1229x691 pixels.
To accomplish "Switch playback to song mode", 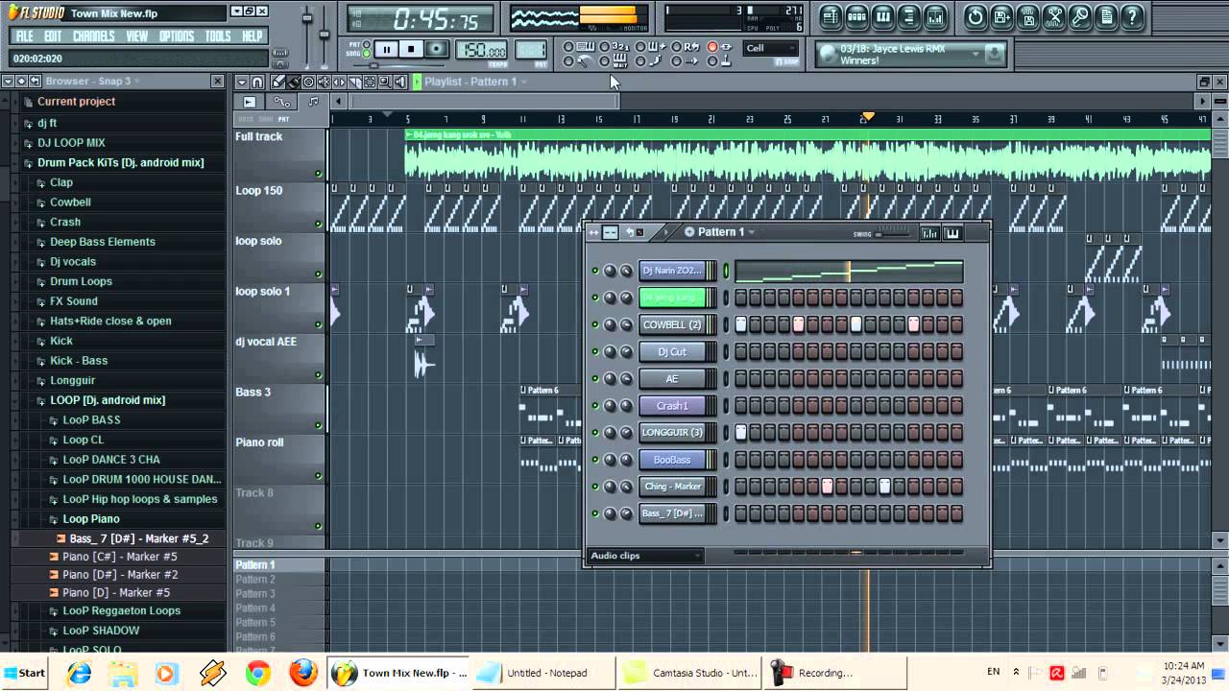I will pyautogui.click(x=367, y=54).
